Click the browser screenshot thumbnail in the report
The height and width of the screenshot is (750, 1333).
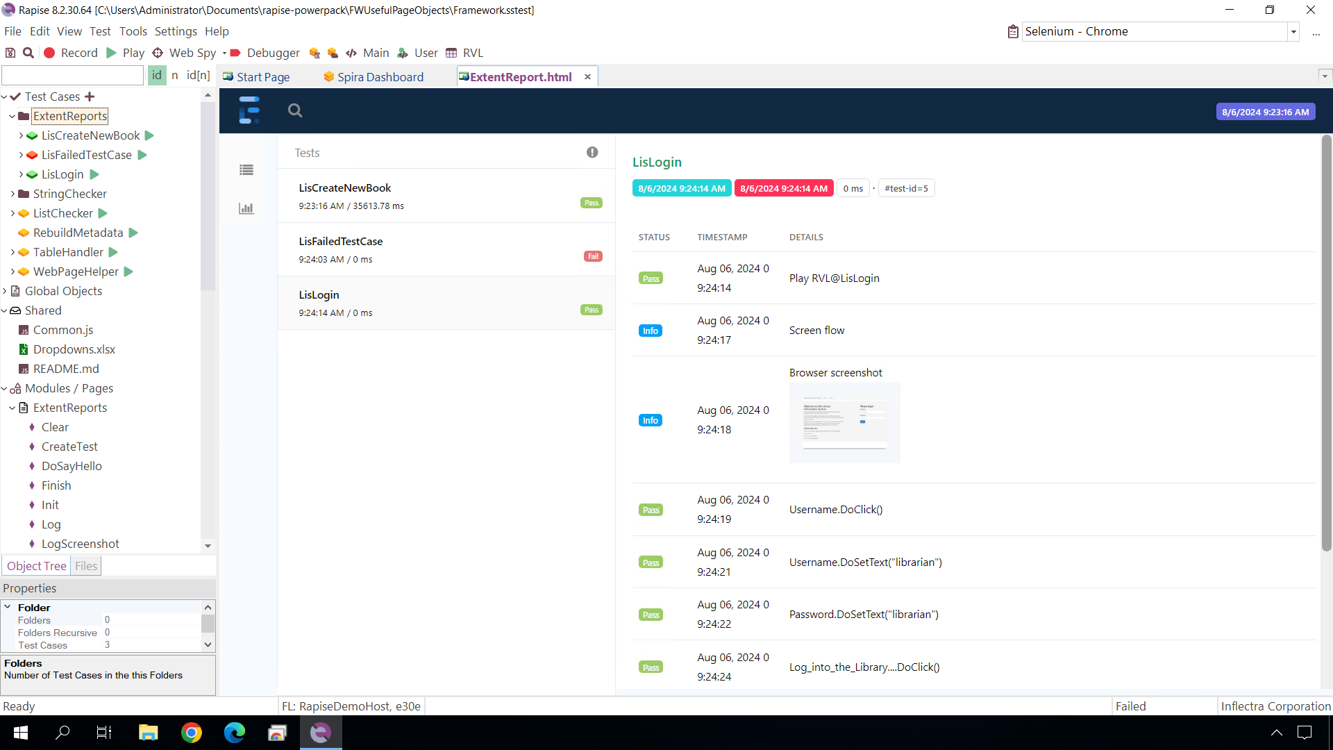(x=844, y=422)
